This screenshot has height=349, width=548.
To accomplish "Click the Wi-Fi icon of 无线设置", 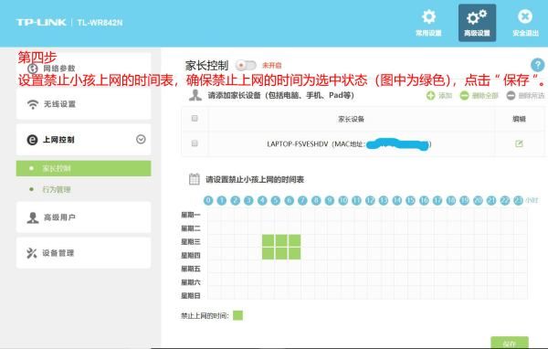I will 33,104.
